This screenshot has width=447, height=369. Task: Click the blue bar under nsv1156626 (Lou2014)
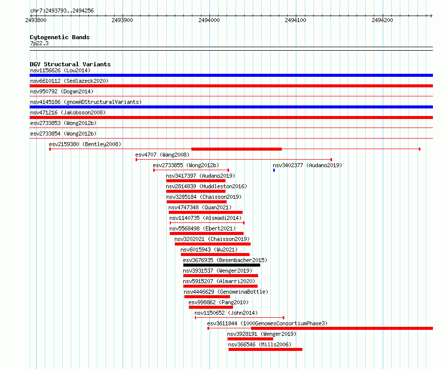click(231, 75)
